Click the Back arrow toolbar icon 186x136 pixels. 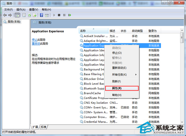click(5, 15)
